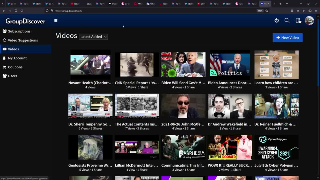
Task: Click the browser back arrow
Action: 4,11
